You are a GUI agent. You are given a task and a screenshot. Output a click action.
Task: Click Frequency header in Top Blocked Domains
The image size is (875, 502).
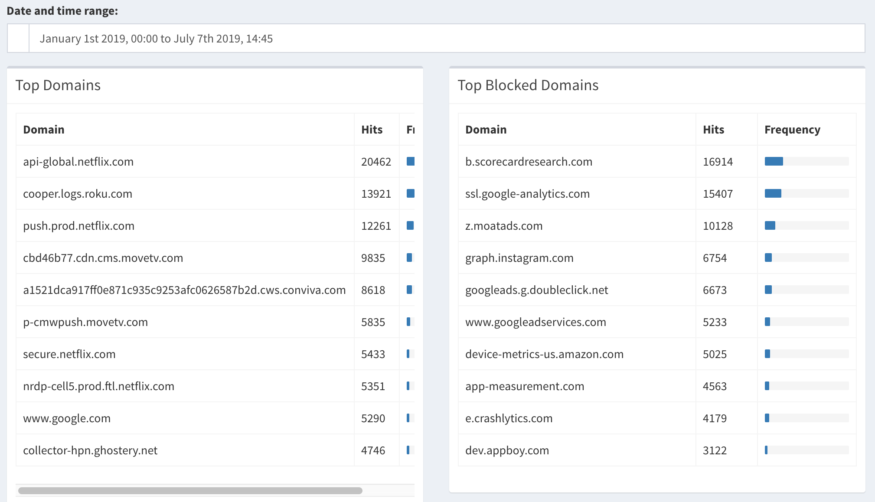(792, 130)
